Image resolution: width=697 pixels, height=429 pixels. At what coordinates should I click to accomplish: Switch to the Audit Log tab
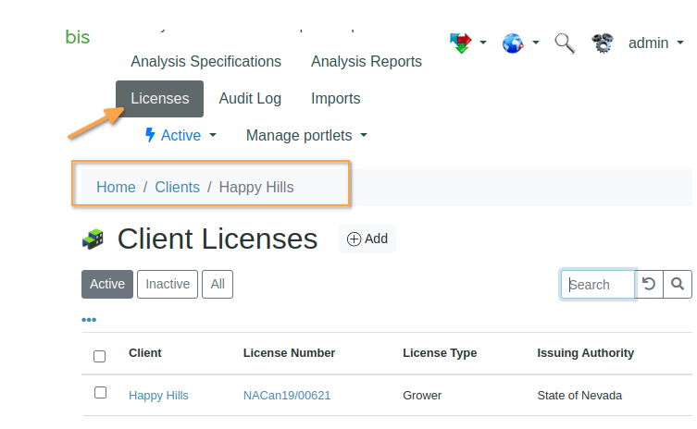point(250,98)
